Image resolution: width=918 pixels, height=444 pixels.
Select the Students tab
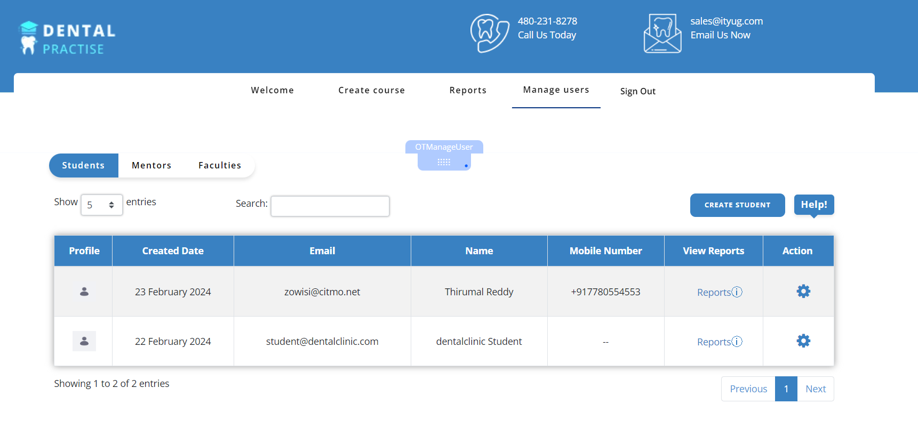click(83, 165)
